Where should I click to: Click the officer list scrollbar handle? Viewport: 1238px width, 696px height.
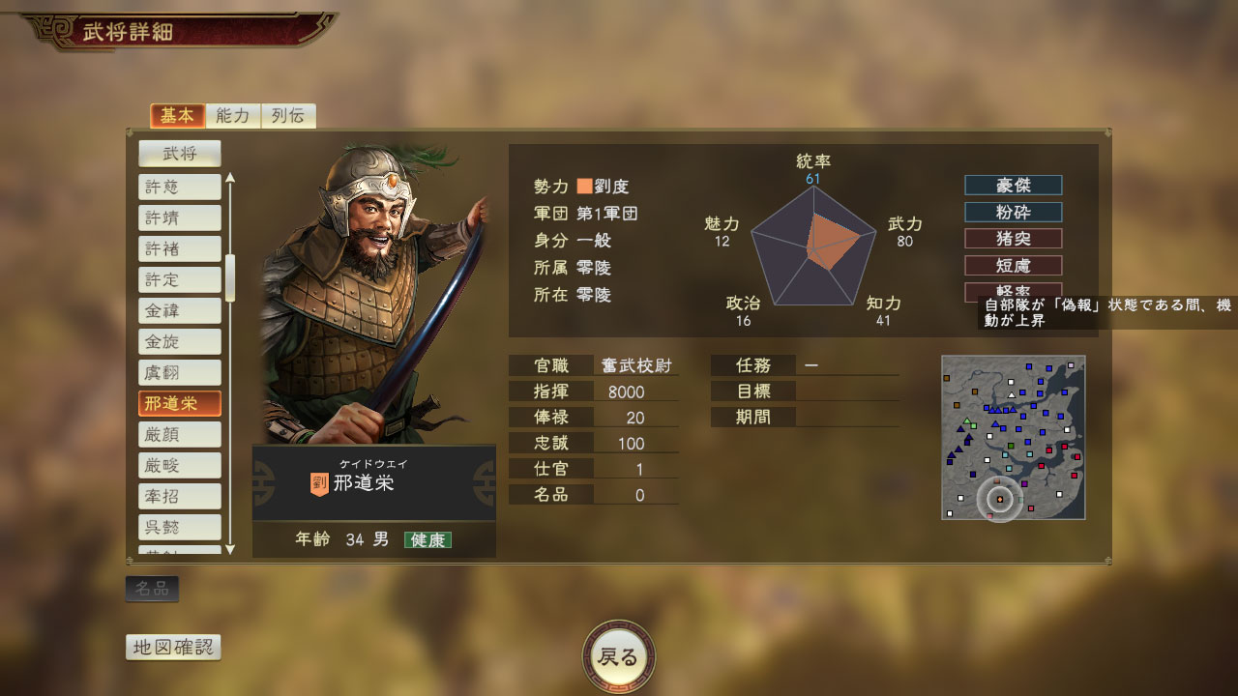[x=230, y=278]
